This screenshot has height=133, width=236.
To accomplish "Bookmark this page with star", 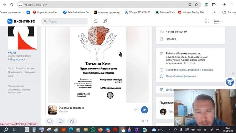I will coord(196,5).
